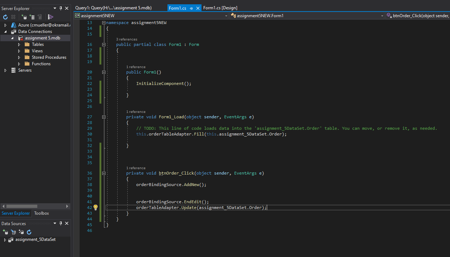
Task: Add a new data source in Data Sources
Action: [x=5, y=232]
